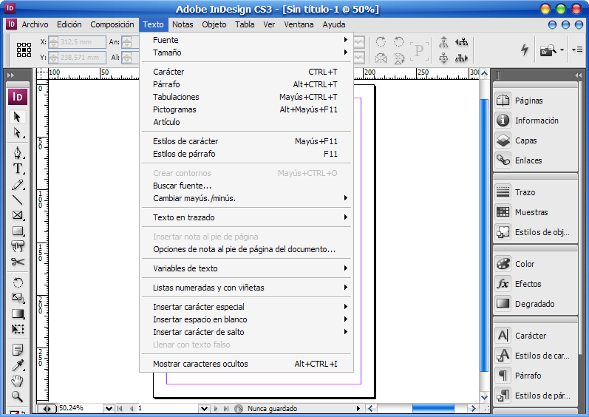Select the Pen tool in toolbox
Viewport: 589px width, 417px height.
(x=18, y=153)
